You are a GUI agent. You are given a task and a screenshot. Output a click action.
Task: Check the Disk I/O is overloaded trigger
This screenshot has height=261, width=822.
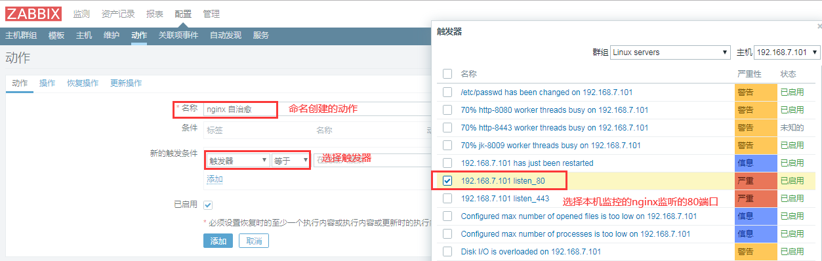click(x=447, y=251)
